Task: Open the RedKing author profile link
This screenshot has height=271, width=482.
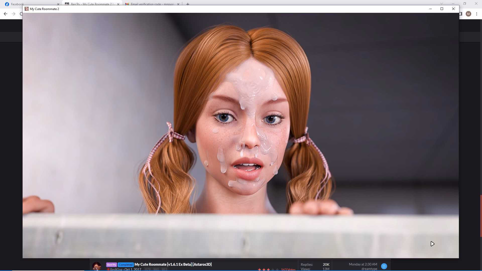Action: [x=116, y=269]
